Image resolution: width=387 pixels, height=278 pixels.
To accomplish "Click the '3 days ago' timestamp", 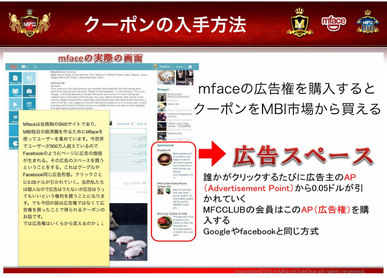I will 142,192.
